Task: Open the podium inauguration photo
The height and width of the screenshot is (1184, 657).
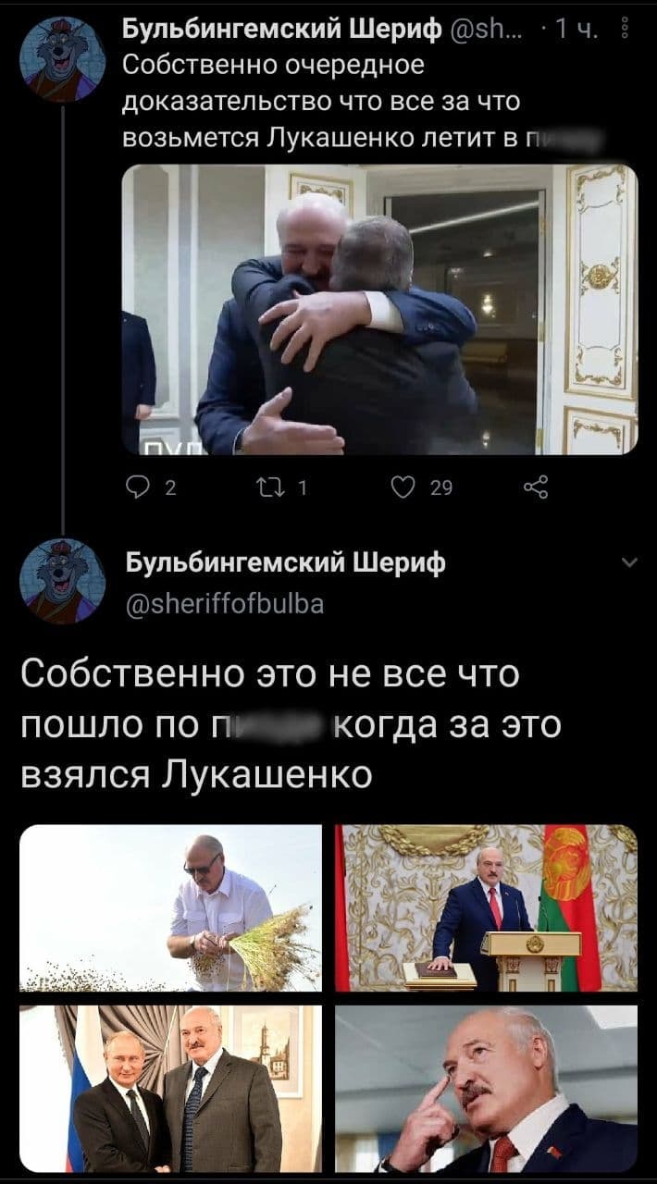Action: pos(486,907)
